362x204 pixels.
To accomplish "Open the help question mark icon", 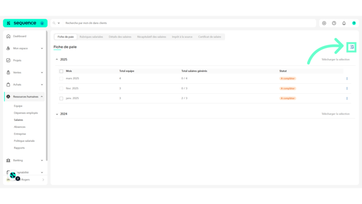I will (354, 23).
